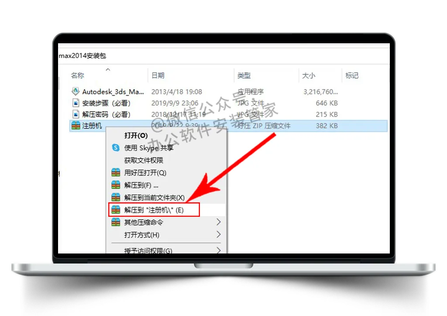The width and height of the screenshot is (447, 316).
Task: Choose 解压到 "注册机\" (E) menu entry
Action: coord(154,210)
